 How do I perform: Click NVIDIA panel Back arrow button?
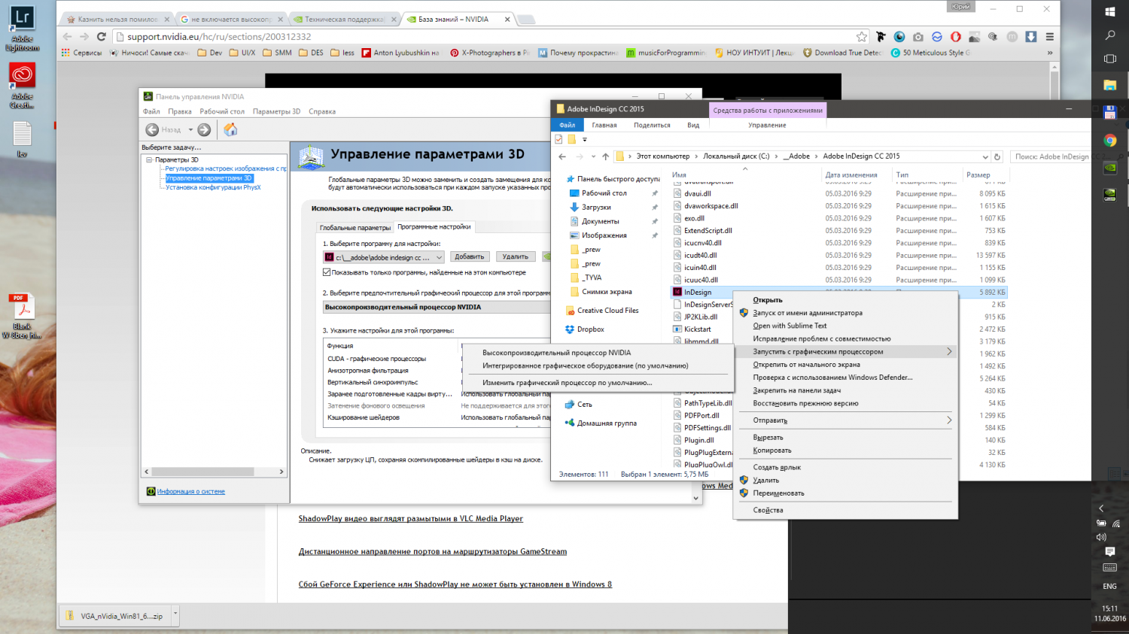coord(152,130)
